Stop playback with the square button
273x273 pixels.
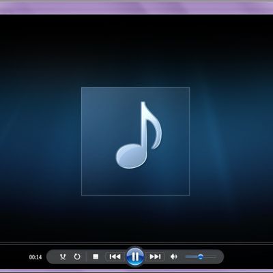tap(96, 257)
